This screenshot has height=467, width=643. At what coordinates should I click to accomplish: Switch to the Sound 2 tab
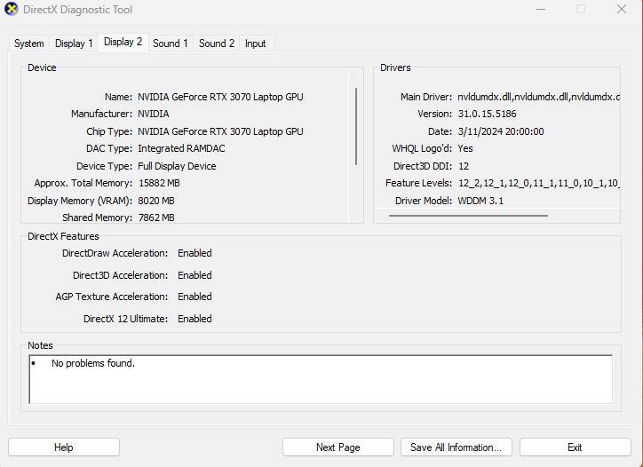217,44
